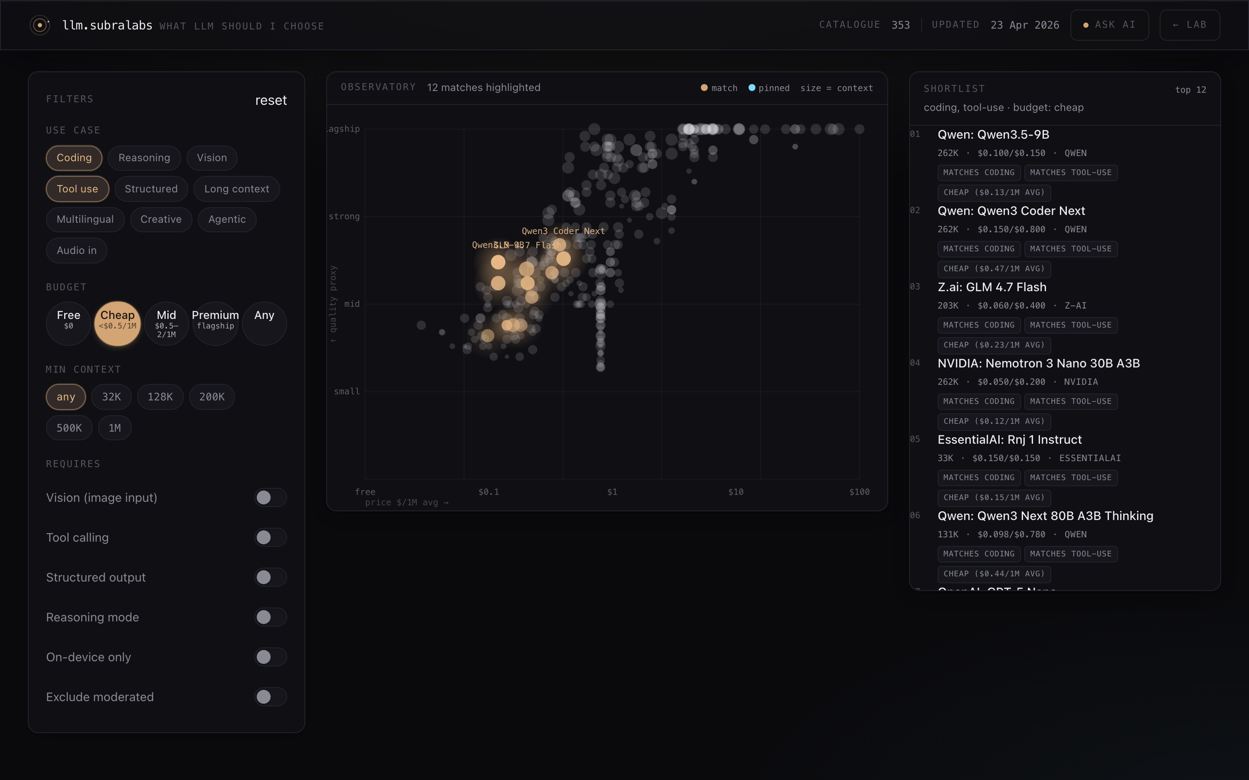This screenshot has height=780, width=1249.
Task: Click MATCHES TOOL-USE tag under GLM 4.7 Flash
Action: tap(1070, 325)
